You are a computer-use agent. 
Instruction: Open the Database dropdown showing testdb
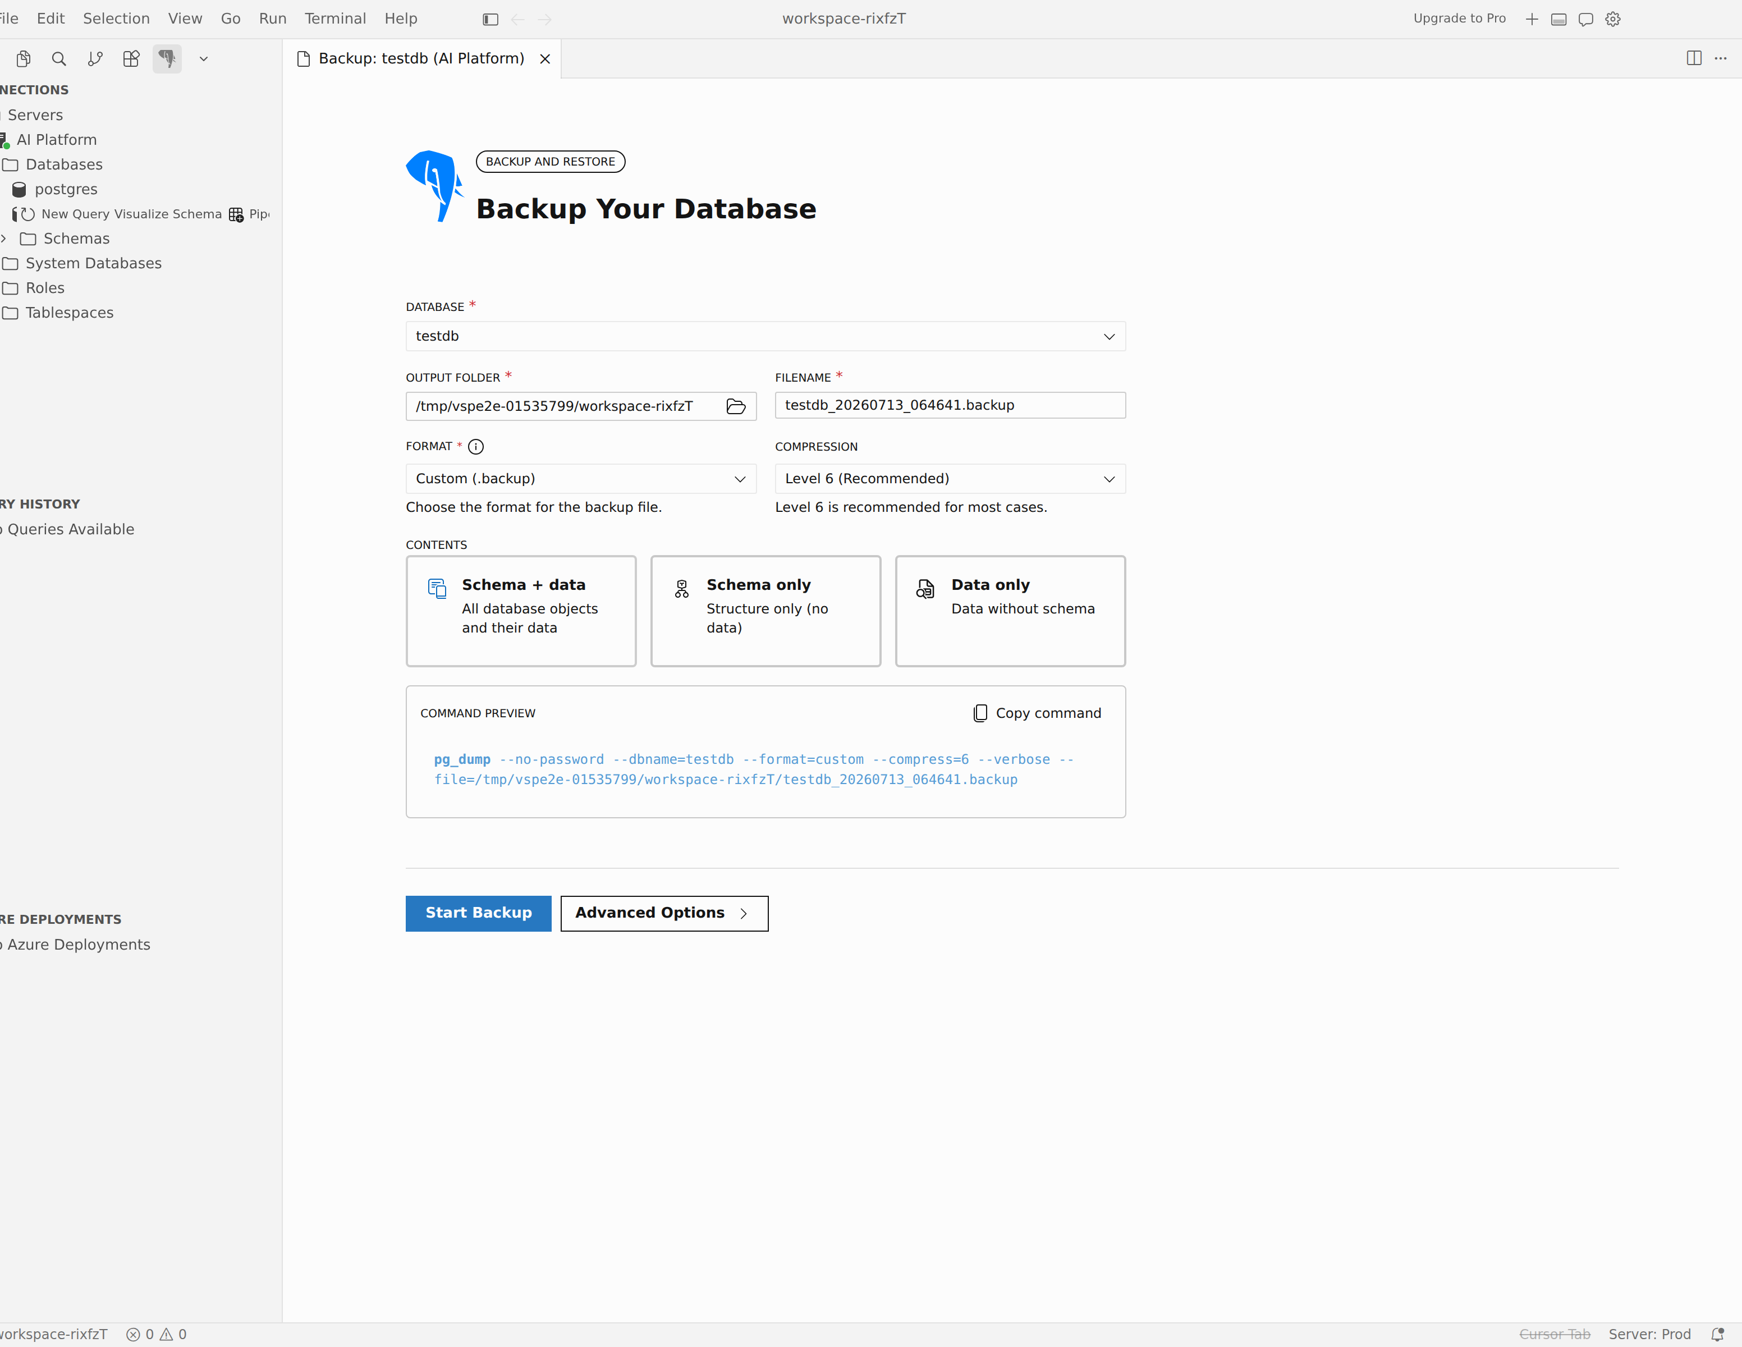tap(765, 336)
